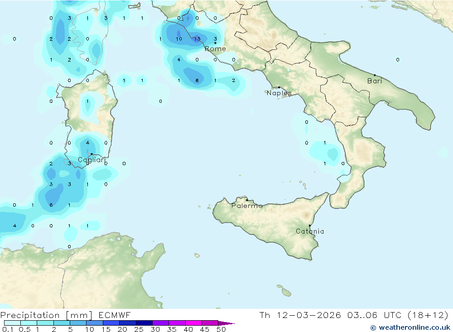Image resolution: width=453 pixels, height=332 pixels.
Task: Click the date '12-03-2026' in the caption
Action: pyautogui.click(x=308, y=315)
